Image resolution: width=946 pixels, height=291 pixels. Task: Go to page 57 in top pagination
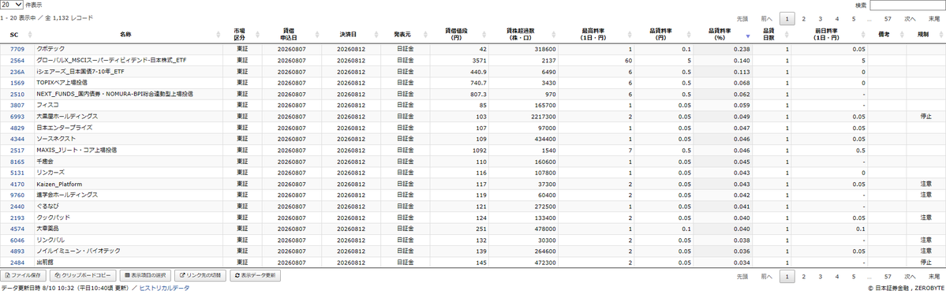(x=888, y=19)
